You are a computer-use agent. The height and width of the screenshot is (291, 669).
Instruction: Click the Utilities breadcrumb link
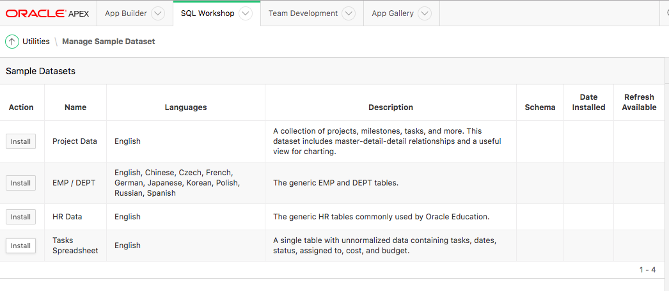[x=36, y=42]
